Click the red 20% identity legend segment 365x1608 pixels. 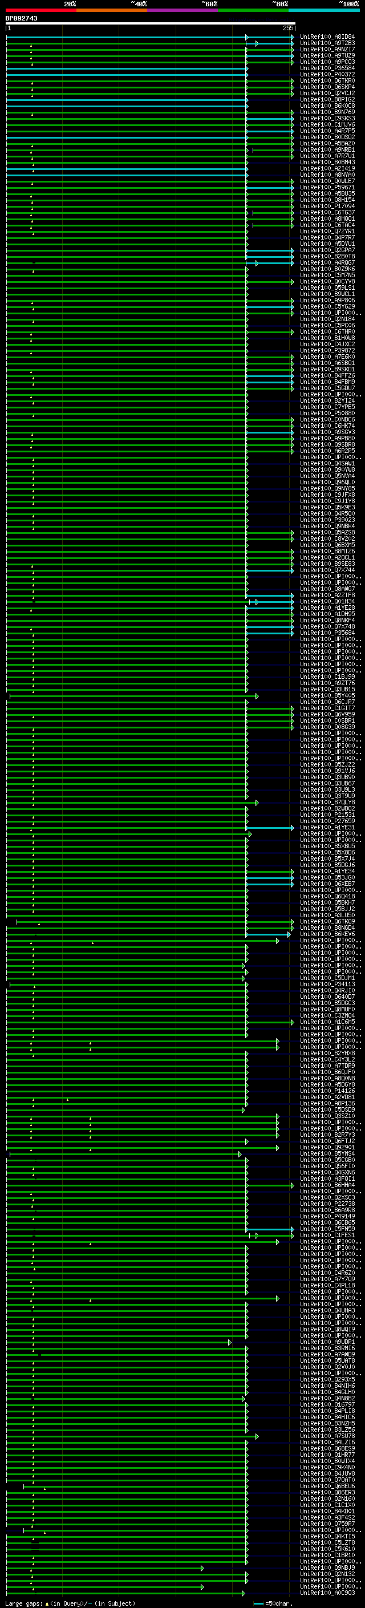[41, 11]
